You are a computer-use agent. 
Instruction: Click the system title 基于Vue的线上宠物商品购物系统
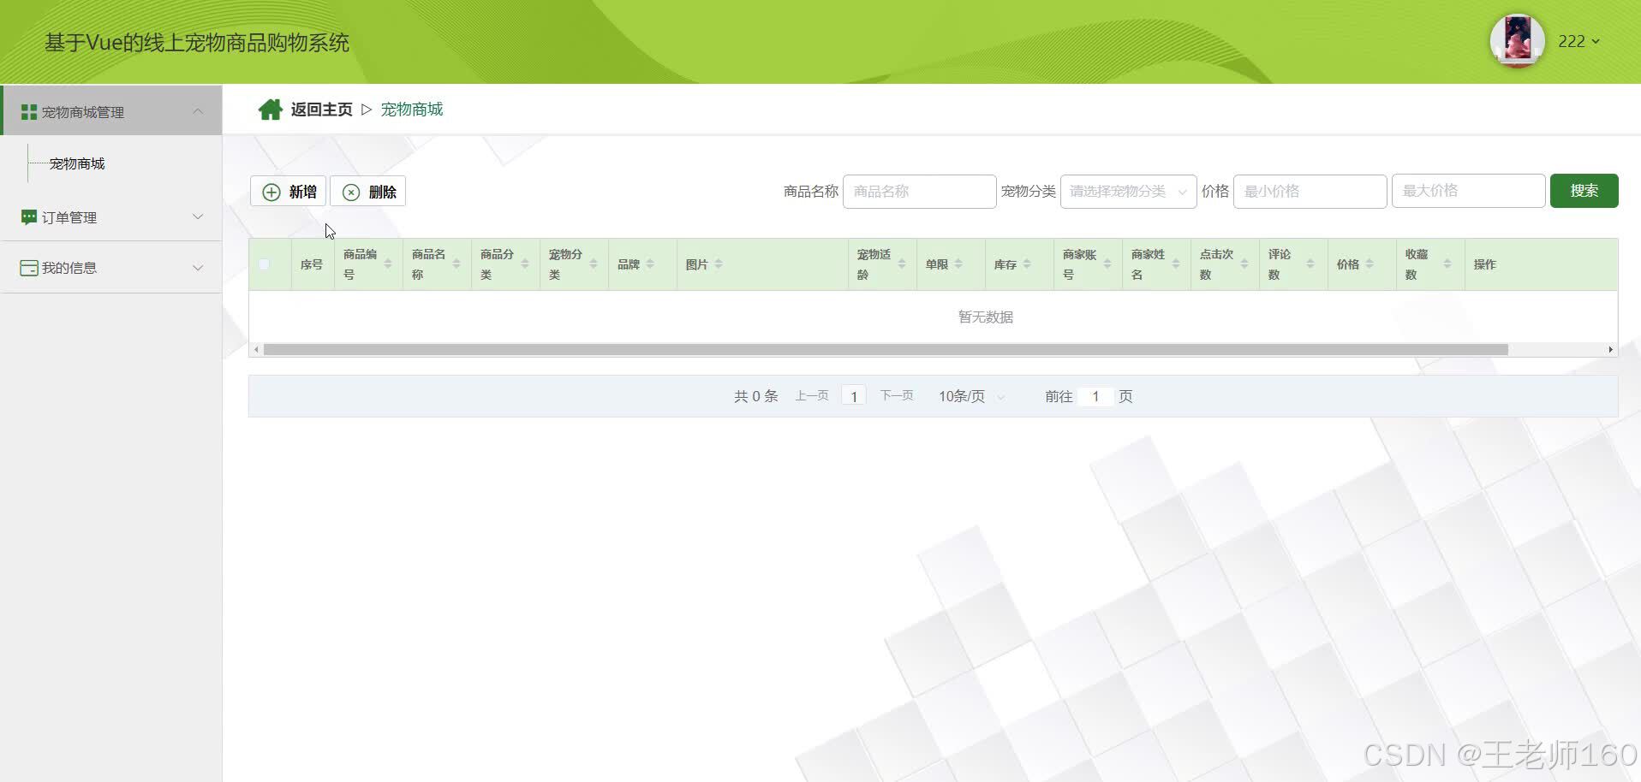(x=197, y=43)
